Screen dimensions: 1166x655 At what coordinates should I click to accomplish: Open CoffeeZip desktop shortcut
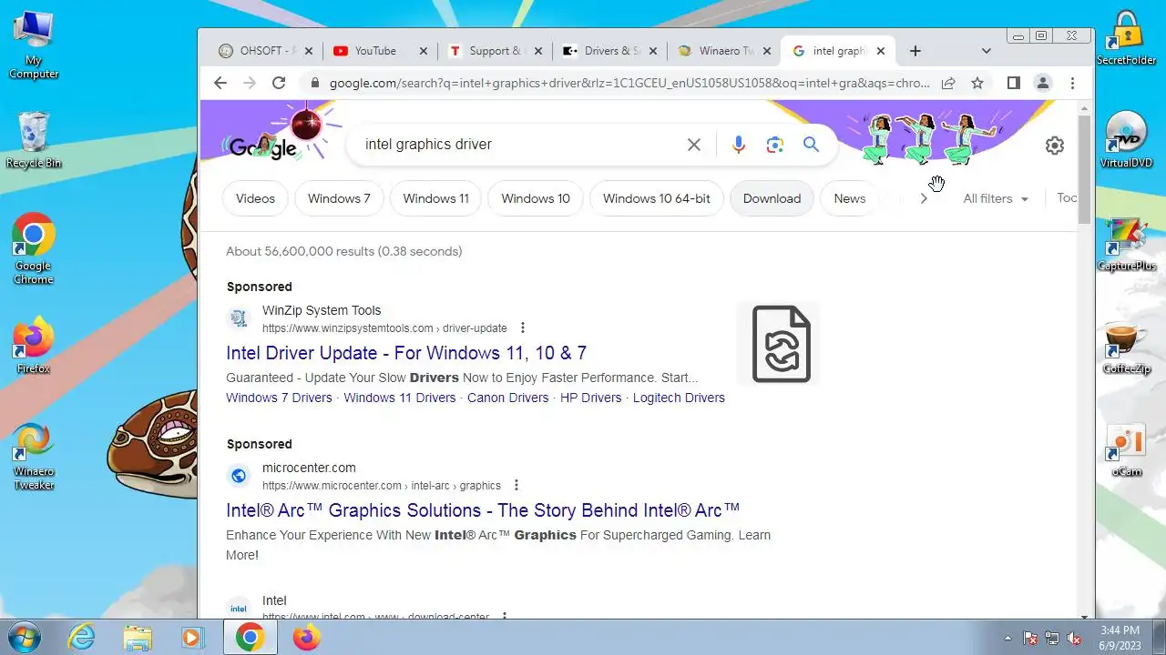click(x=1127, y=347)
